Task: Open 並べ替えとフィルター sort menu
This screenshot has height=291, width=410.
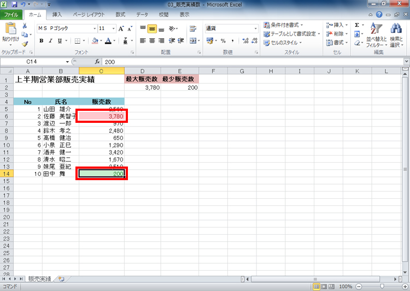Action: coord(376,35)
